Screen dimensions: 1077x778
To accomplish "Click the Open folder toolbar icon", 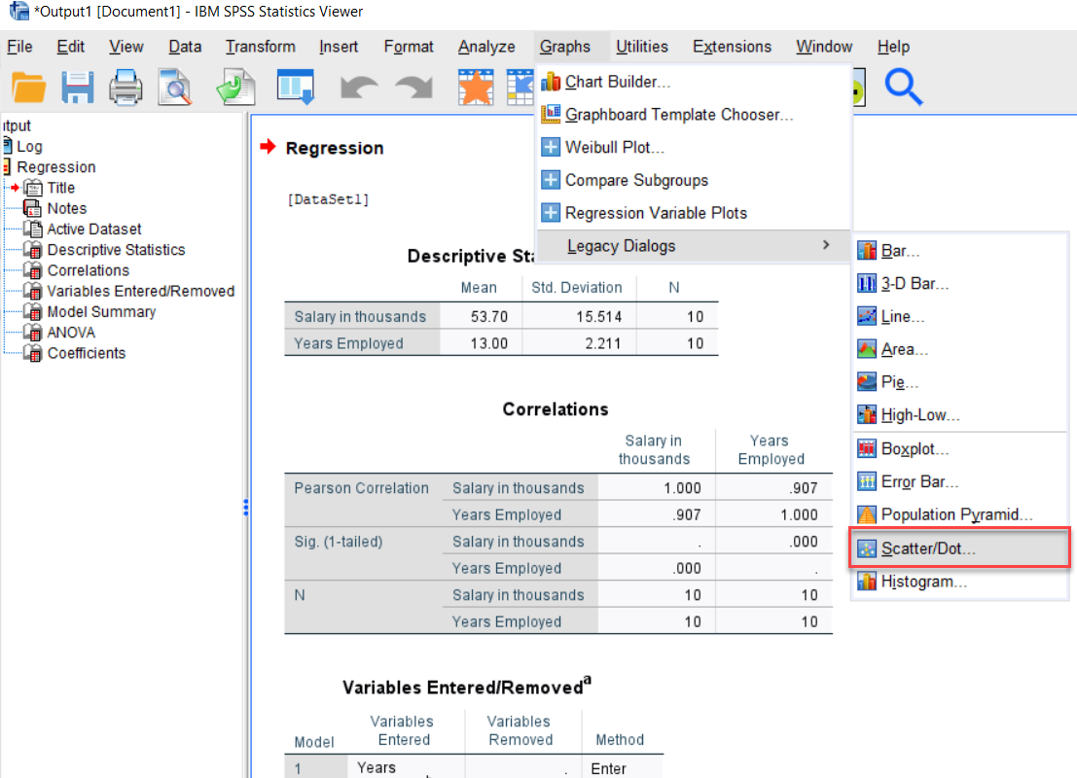I will pyautogui.click(x=28, y=88).
